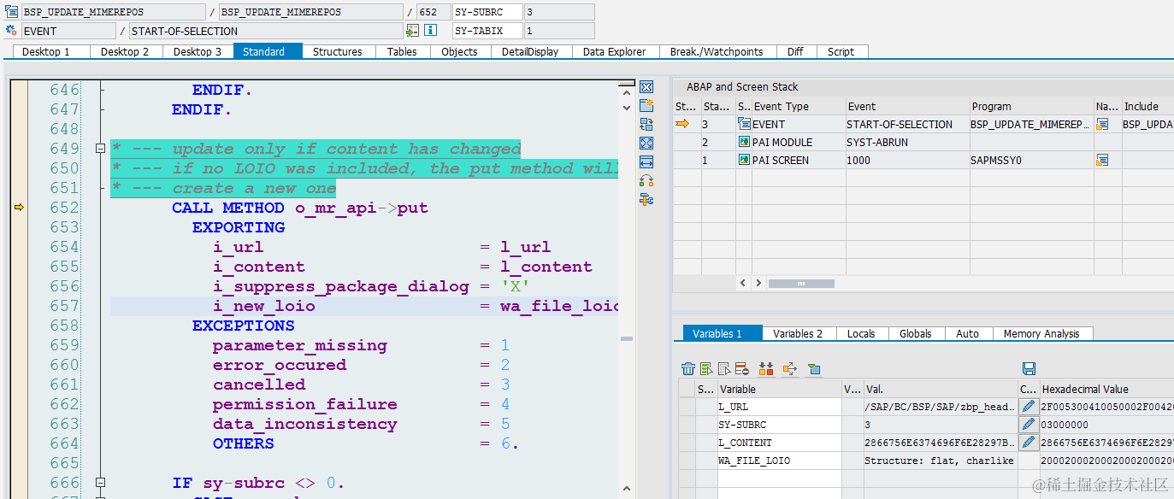Viewport: 1174px width, 499px height.
Task: Click the export arrow icon in Variables toolbar
Action: point(790,369)
